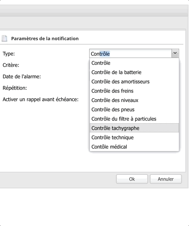Select the plain "Contrôle" list option
This screenshot has width=189, height=226.
click(x=134, y=63)
